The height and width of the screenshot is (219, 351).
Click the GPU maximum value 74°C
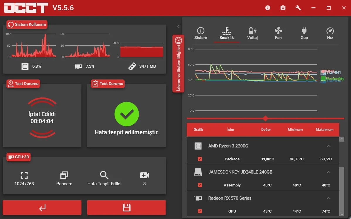[326, 211]
